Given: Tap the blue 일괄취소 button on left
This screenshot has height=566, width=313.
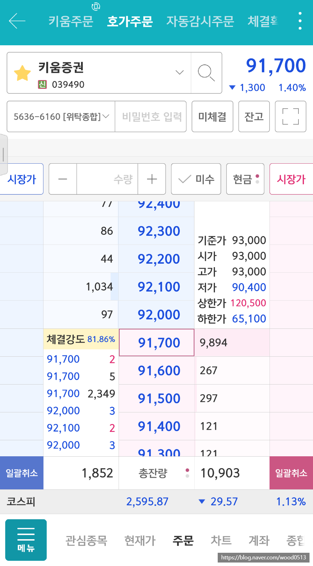Looking at the screenshot, I should [22, 473].
